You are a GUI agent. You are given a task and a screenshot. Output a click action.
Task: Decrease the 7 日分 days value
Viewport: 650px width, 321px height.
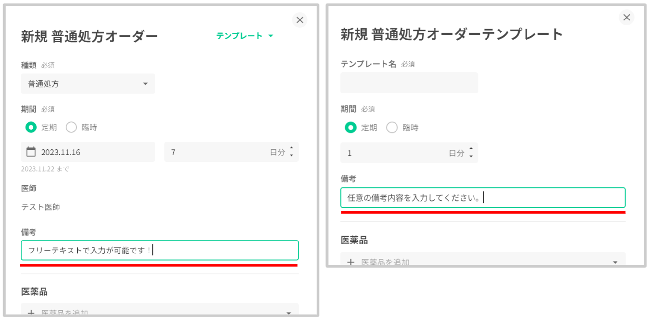coord(292,156)
